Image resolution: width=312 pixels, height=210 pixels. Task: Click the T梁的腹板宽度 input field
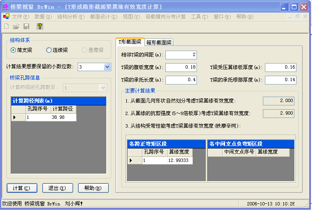pos(181,67)
